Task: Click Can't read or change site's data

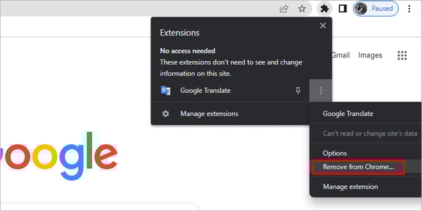Action: pos(370,133)
